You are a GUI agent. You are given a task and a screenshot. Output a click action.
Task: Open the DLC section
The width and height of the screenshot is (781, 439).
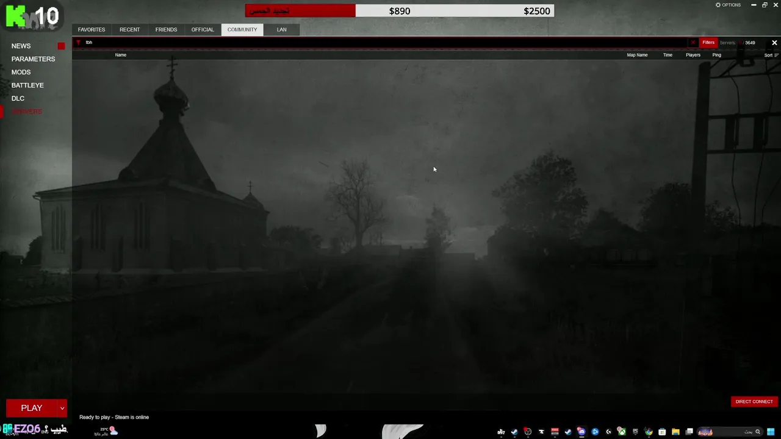coord(18,98)
